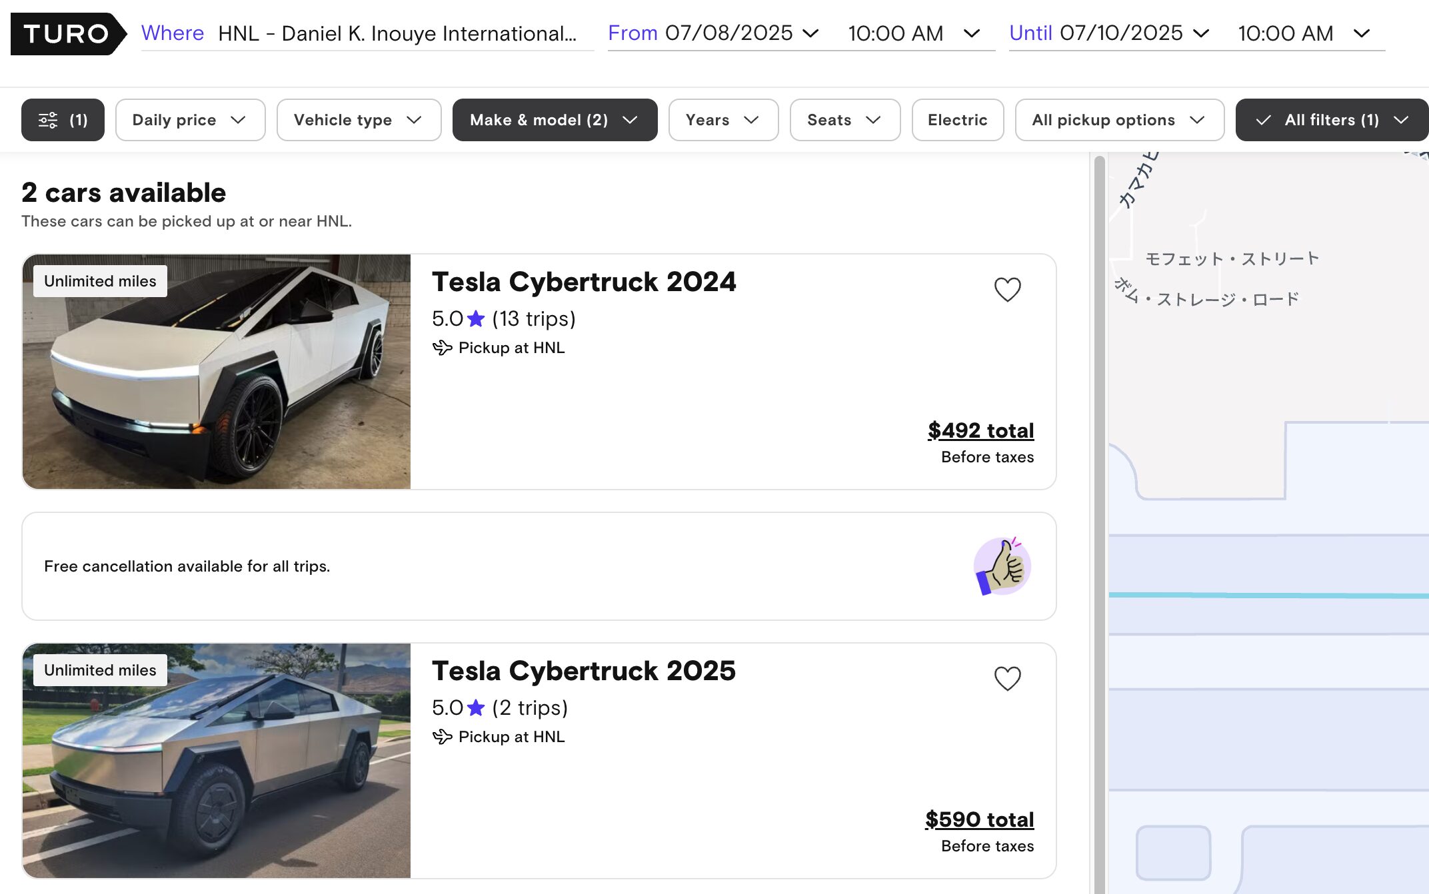Click the thumbs-up free cancellation icon
This screenshot has width=1429, height=894.
pos(1002,566)
